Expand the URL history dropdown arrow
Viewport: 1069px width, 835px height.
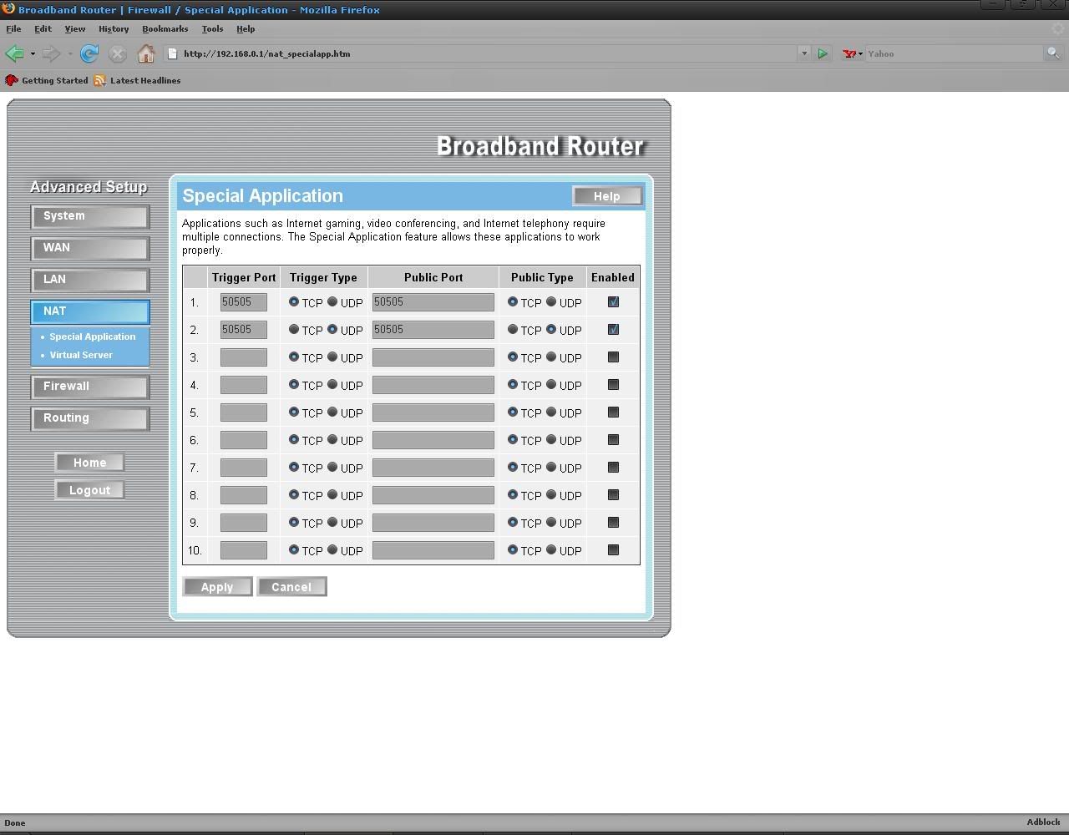804,54
